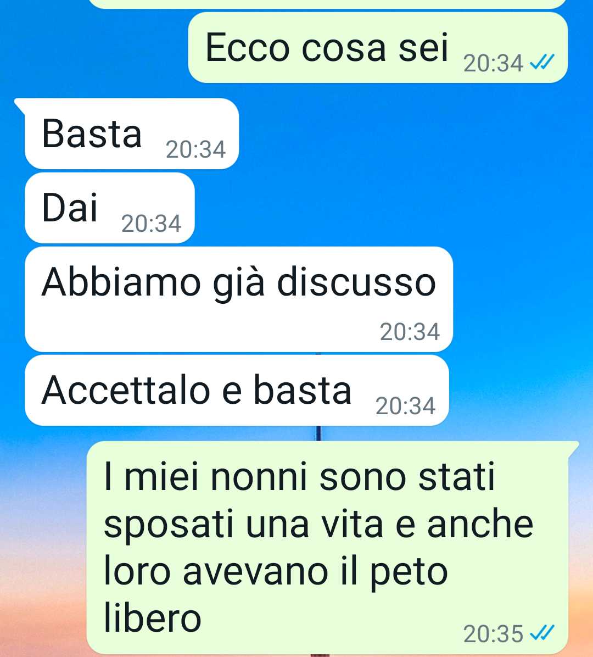Select the 'Abbiamo già discusso' message
The width and height of the screenshot is (593, 657).
click(239, 299)
